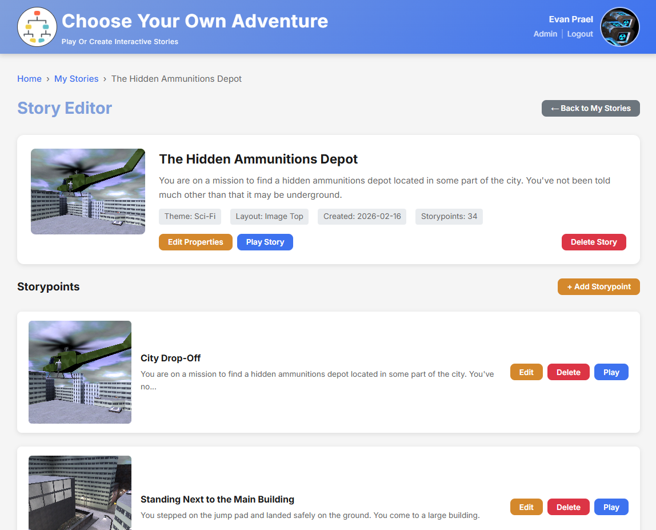Click the Back to My Stories button
This screenshot has width=656, height=530.
(x=590, y=108)
